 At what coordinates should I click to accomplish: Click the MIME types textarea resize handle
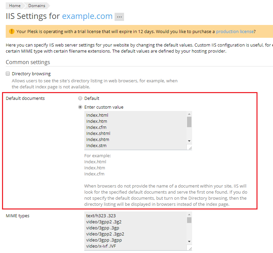point(190,248)
